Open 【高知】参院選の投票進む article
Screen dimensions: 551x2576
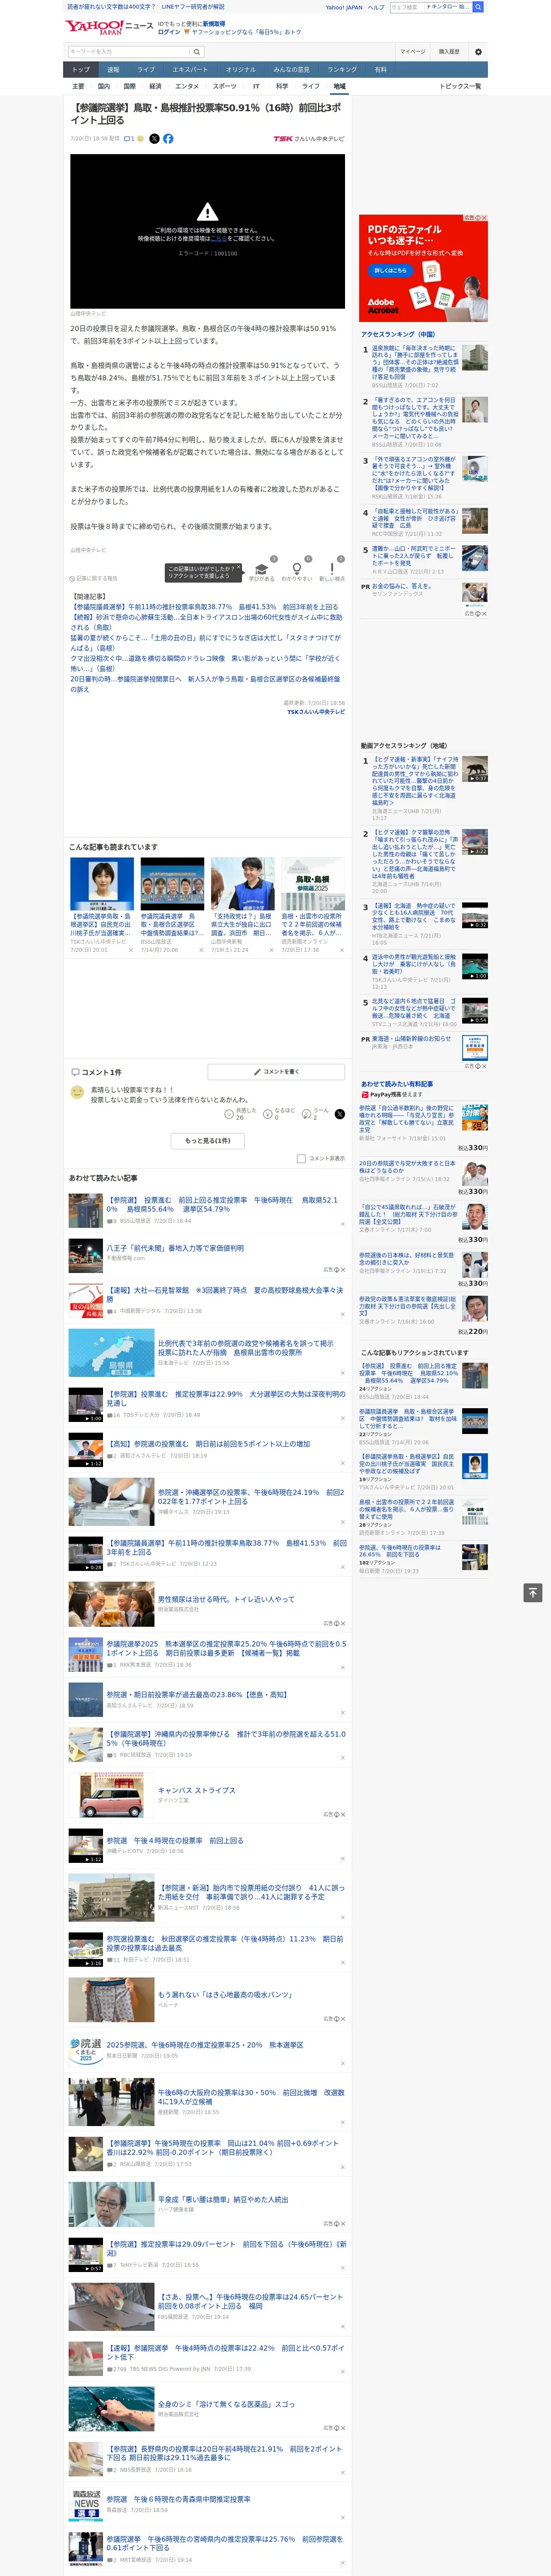pos(208,1443)
